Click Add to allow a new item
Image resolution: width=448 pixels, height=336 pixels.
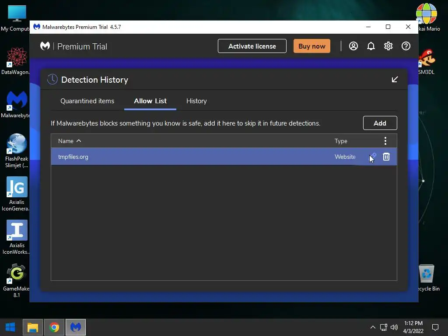[x=380, y=123]
